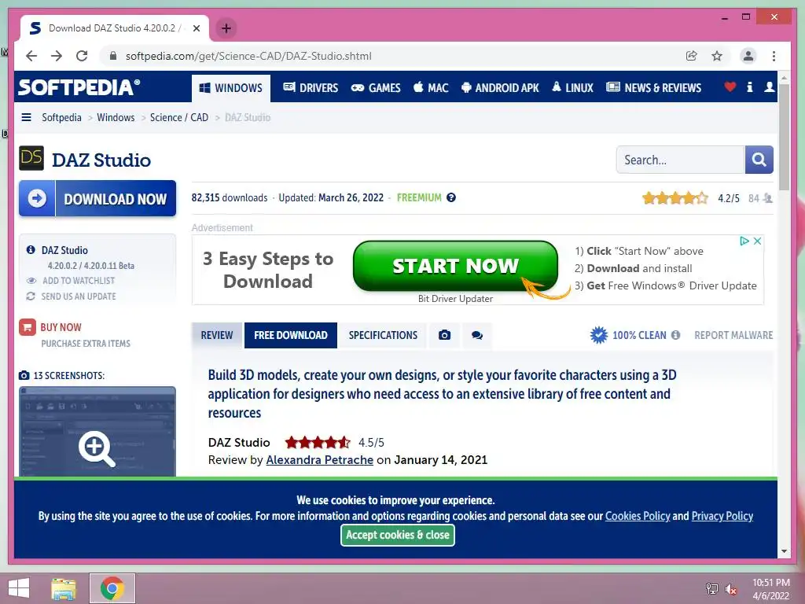Open author Alexandra Petrache link
The height and width of the screenshot is (604, 805).
319,459
